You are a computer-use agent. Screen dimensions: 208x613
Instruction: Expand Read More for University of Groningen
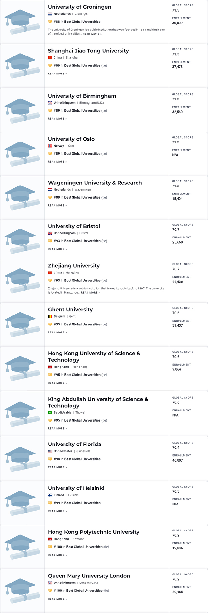tap(92, 34)
